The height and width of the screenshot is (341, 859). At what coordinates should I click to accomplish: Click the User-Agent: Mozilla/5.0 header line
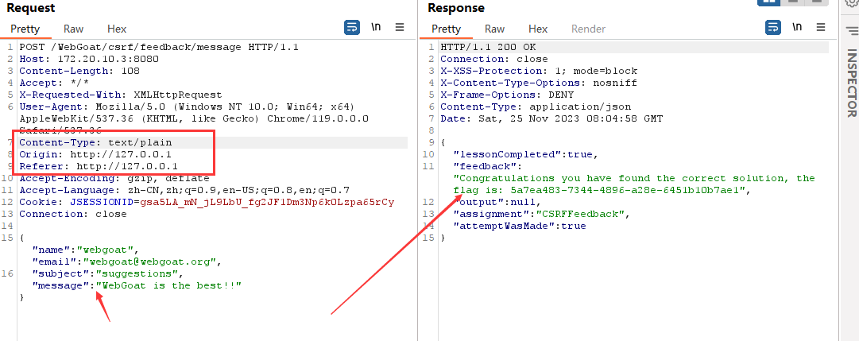coord(188,107)
